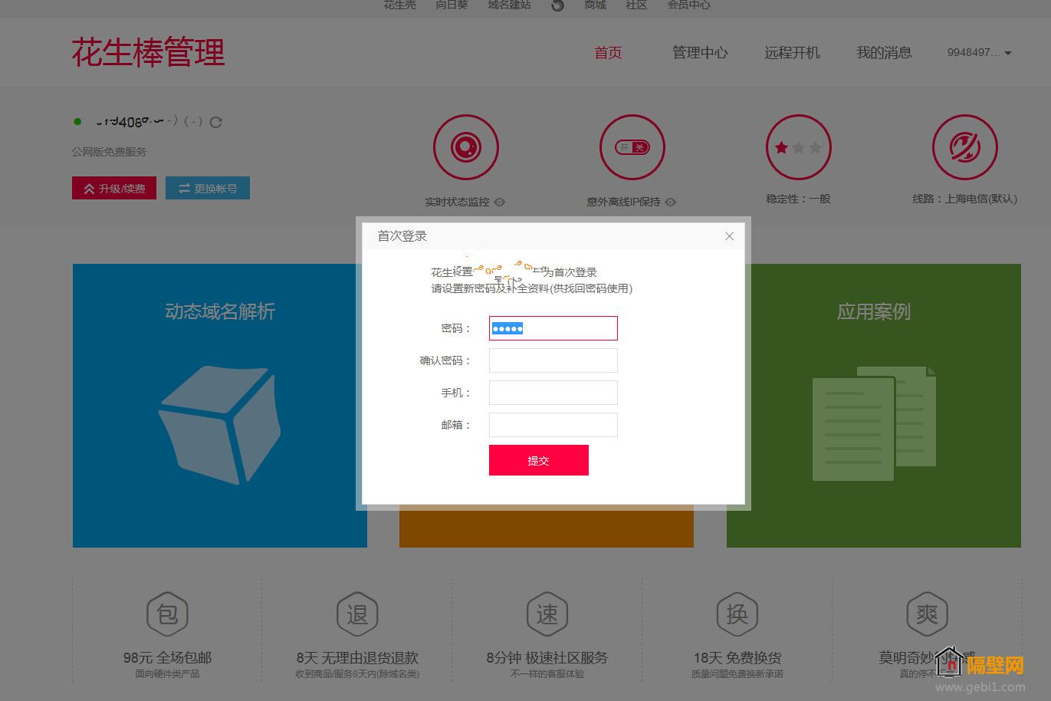Click the green online status dot
Image resolution: width=1051 pixels, height=701 pixels.
(77, 122)
